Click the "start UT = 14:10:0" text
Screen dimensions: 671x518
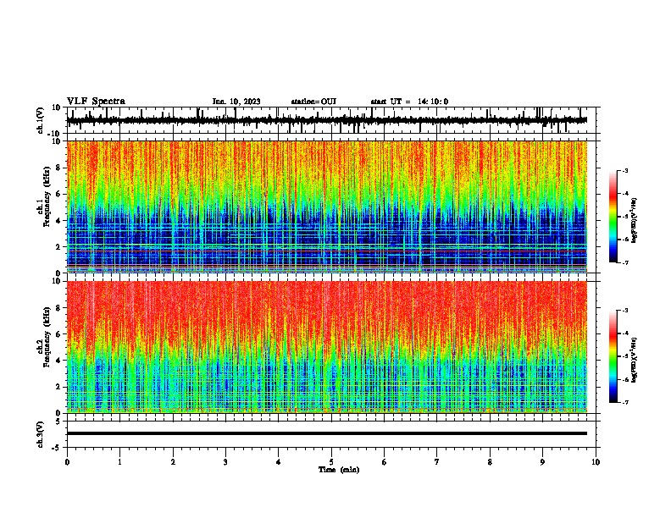click(x=409, y=102)
